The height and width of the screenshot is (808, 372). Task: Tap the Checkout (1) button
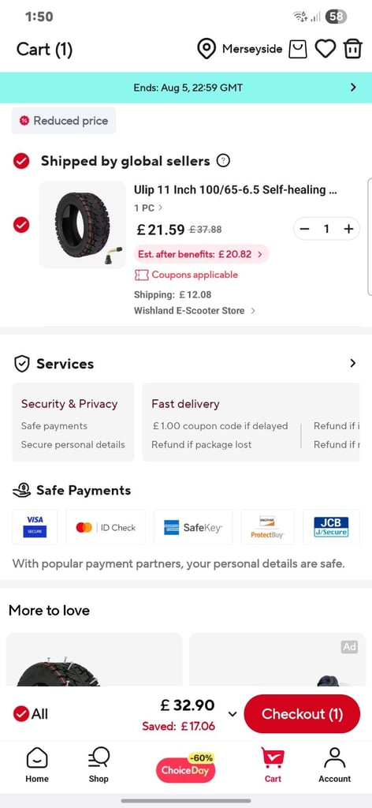coord(302,713)
